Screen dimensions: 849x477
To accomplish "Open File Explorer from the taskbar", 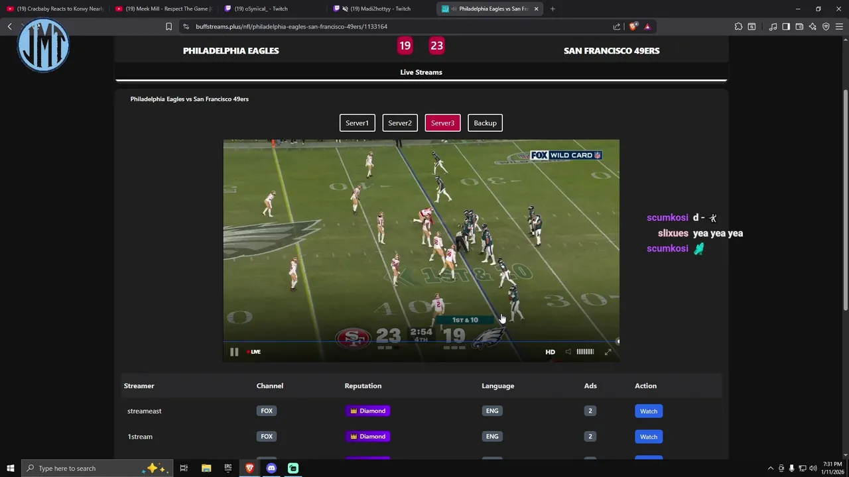I will (206, 468).
